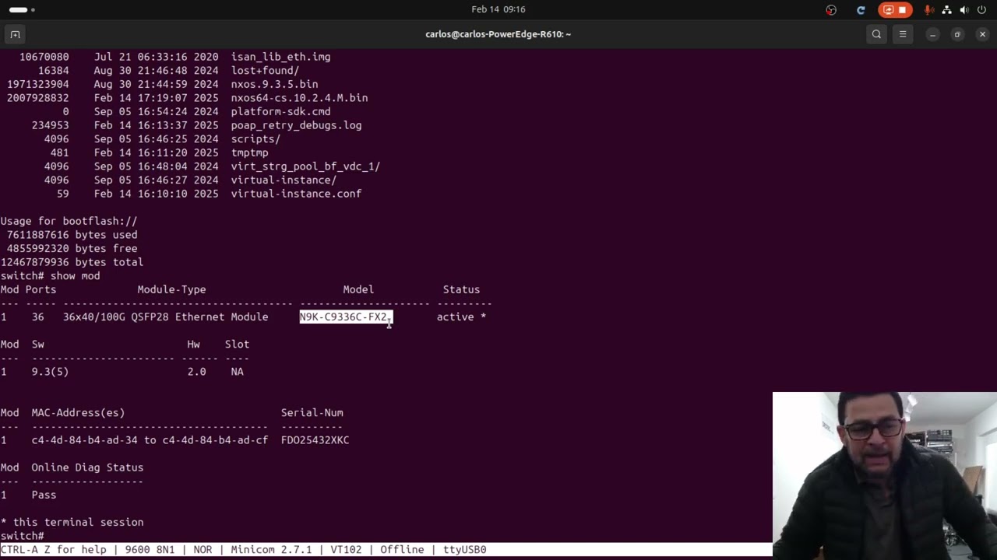Open the volume speaker icon

(x=964, y=10)
